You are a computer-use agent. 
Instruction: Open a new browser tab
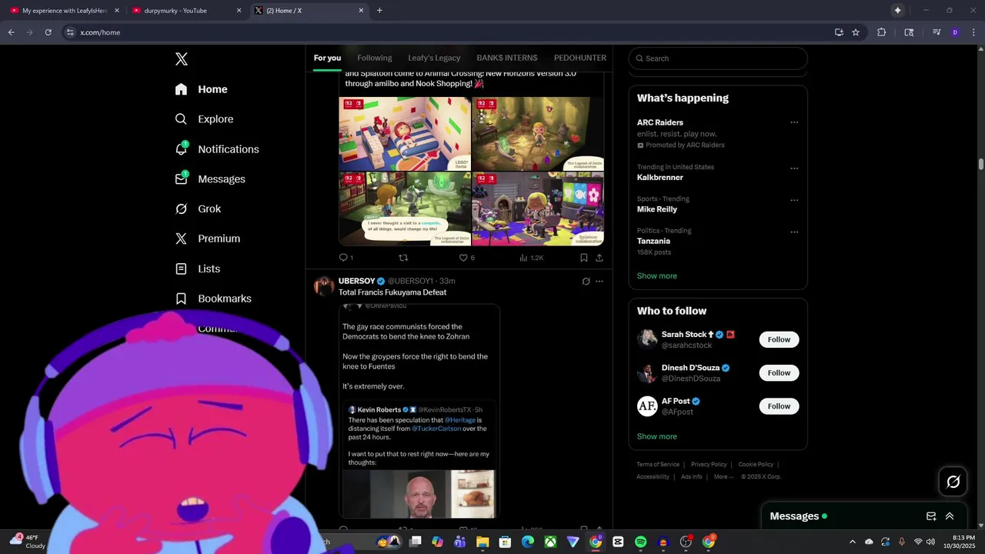379,11
